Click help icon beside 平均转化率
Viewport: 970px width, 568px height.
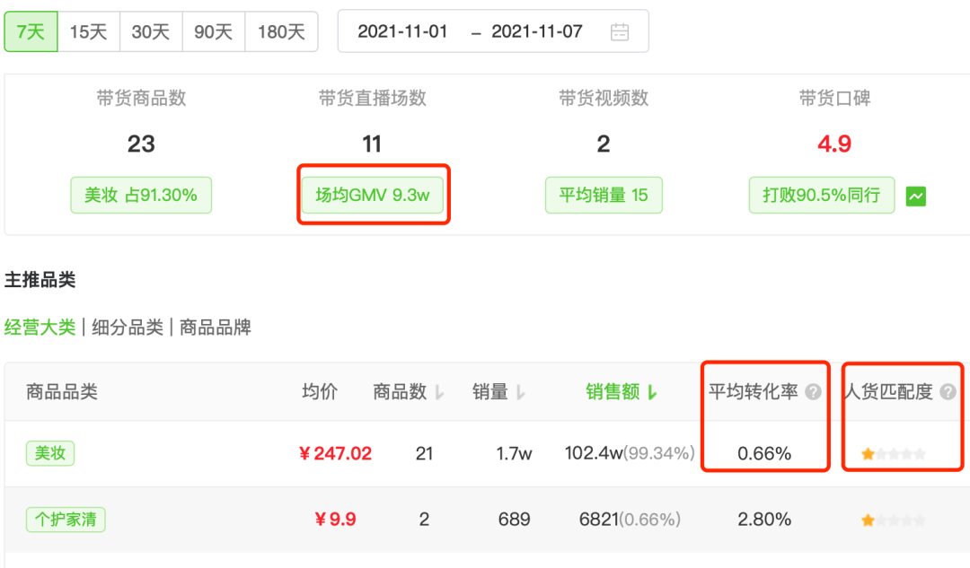click(813, 392)
